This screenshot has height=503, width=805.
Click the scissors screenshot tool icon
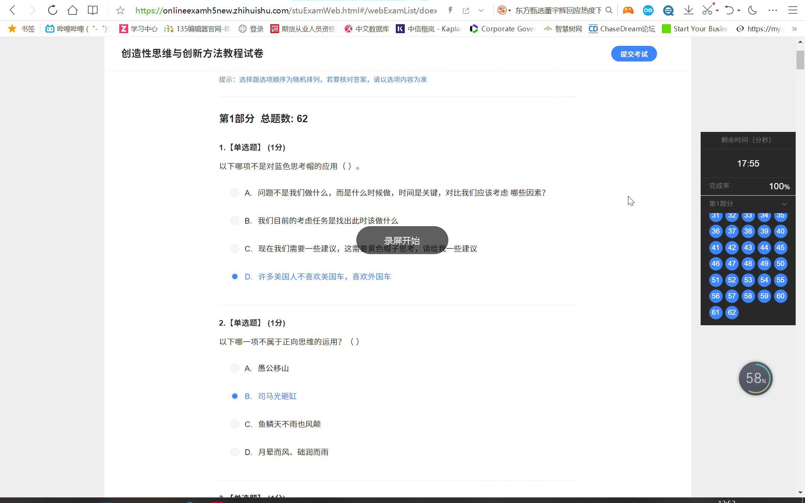[x=707, y=10]
